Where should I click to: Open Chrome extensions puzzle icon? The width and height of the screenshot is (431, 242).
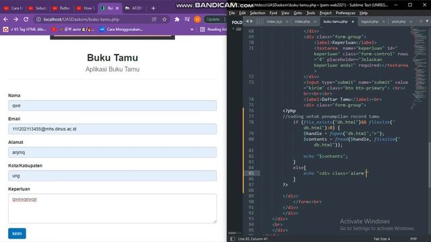coord(177,19)
